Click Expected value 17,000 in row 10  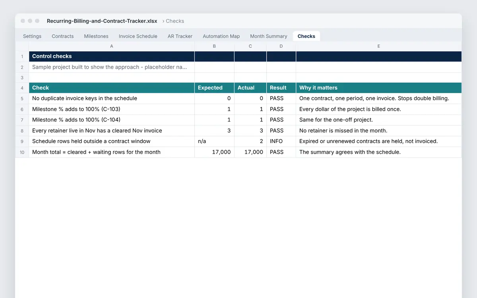215,152
